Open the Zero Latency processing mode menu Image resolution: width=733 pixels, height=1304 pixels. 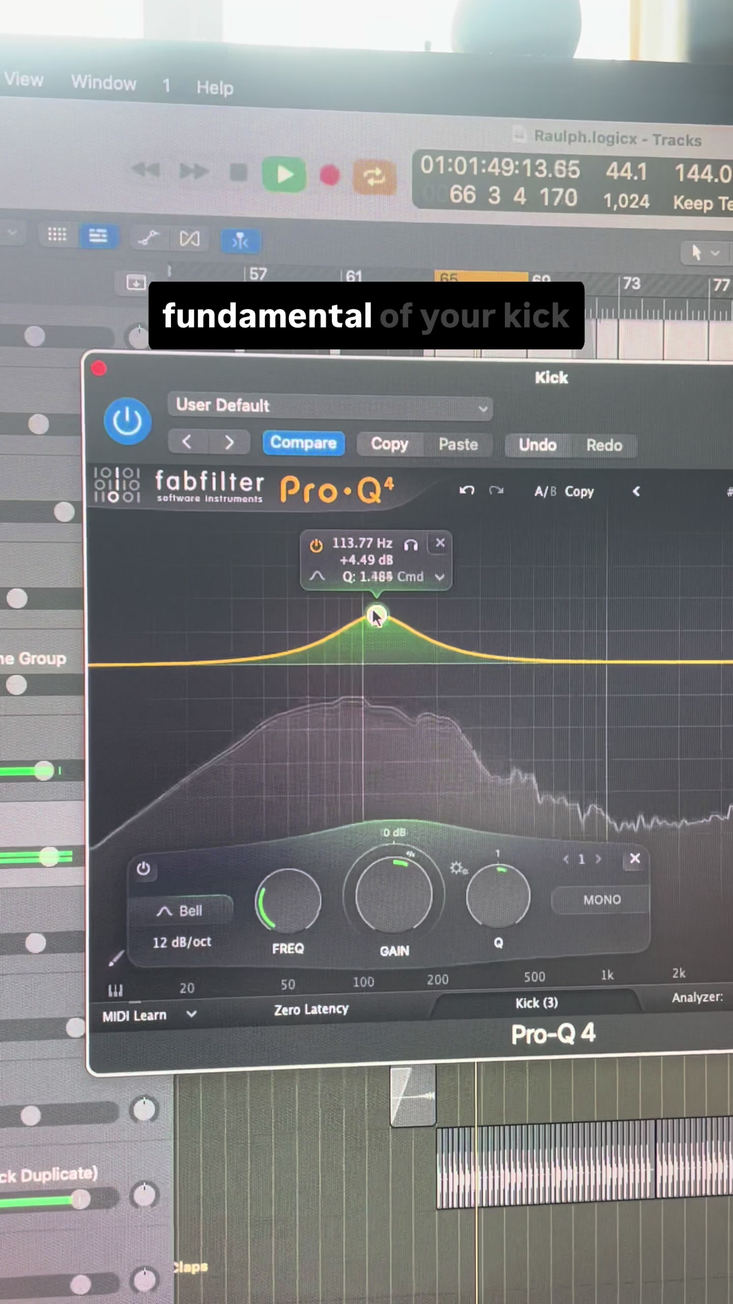click(311, 1009)
